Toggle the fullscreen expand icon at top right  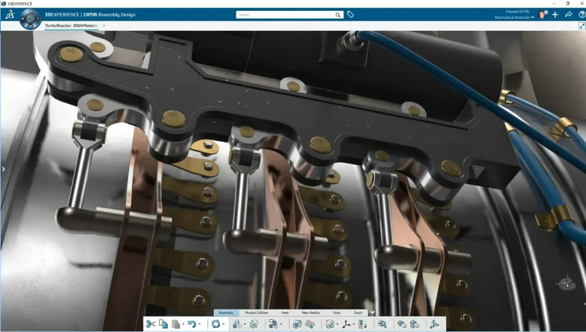pyautogui.click(x=582, y=26)
